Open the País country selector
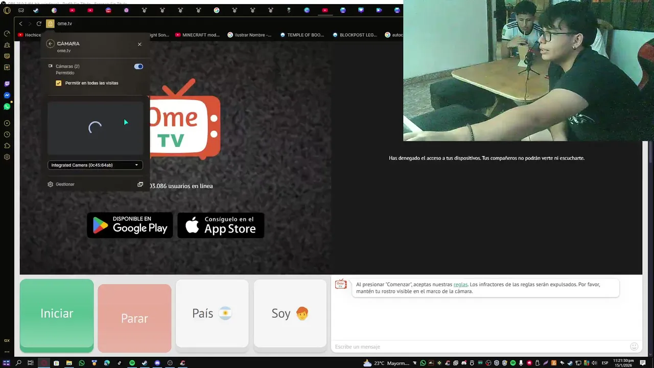This screenshot has height=368, width=654. 212,313
